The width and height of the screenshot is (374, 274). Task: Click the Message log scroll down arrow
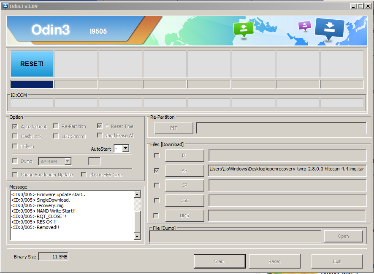coord(137,236)
